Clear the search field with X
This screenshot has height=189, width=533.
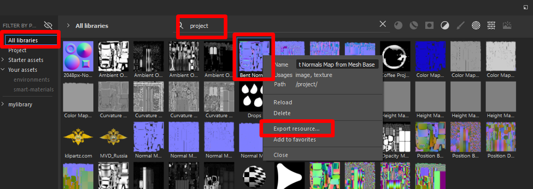[383, 24]
